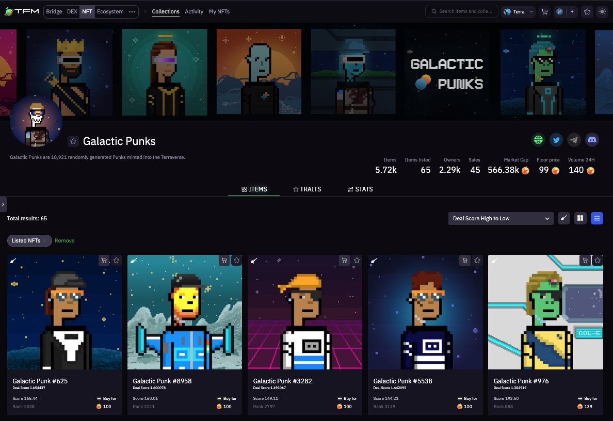Image resolution: width=613 pixels, height=421 pixels.
Task: Open the collection website globe icon
Action: tap(538, 139)
